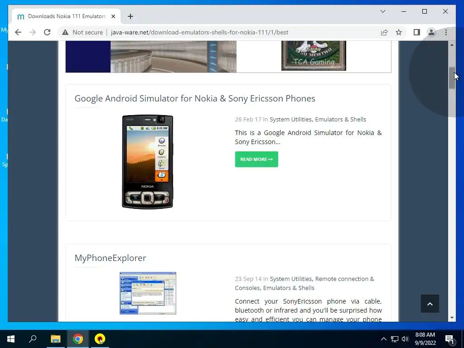This screenshot has width=464, height=348.
Task: Close the Downloads Nokia 111 tab
Action: pyautogui.click(x=113, y=16)
